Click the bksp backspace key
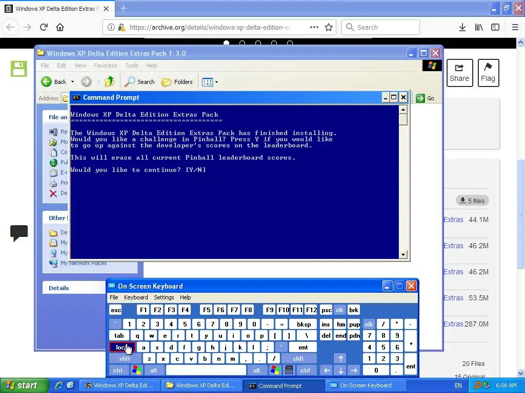 click(x=304, y=324)
